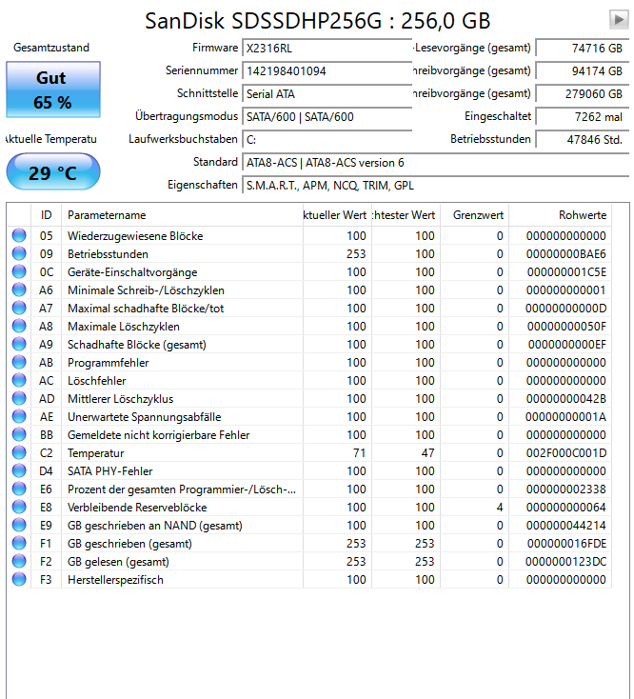Click the raw value 00000000042B
The height and width of the screenshot is (699, 634).
[565, 398]
